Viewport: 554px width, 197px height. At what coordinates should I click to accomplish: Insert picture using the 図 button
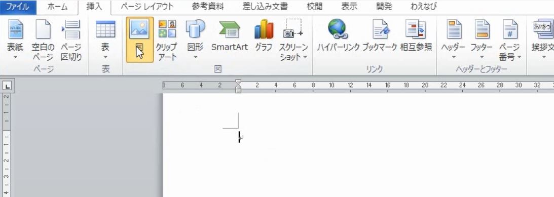coord(139,40)
